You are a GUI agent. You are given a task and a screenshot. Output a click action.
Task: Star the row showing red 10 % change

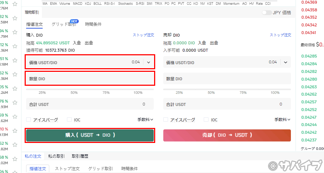pos(15,131)
